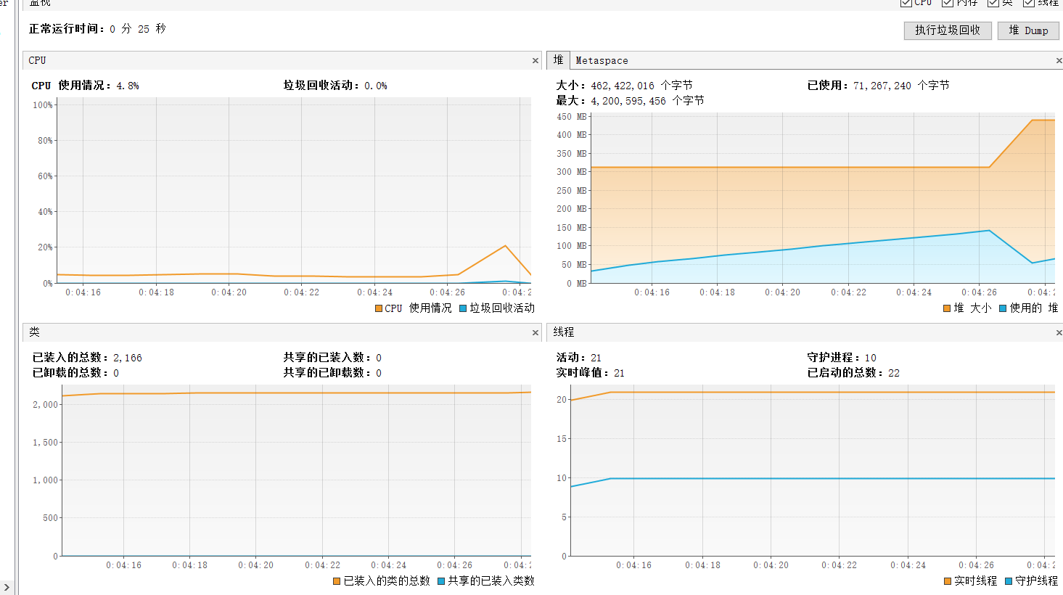Expand the left sidebar arrow
The image size is (1063, 595).
tap(7, 587)
